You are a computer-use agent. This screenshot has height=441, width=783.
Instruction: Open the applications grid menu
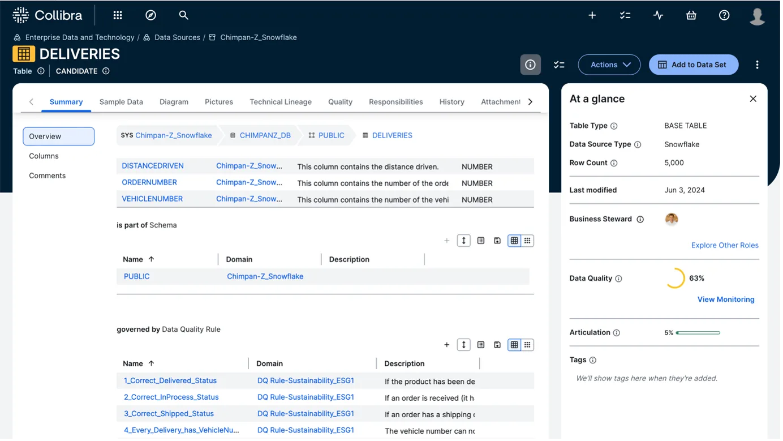tap(118, 15)
